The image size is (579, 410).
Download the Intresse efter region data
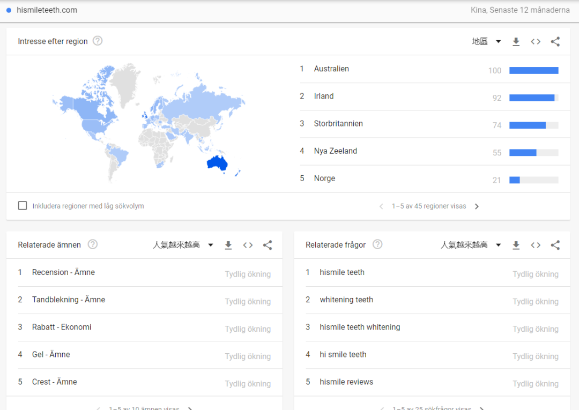tap(516, 42)
